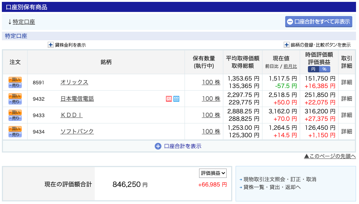This screenshot has height=204, width=359.
Task: Click 100 株 quantity for オリックス
Action: (x=211, y=82)
